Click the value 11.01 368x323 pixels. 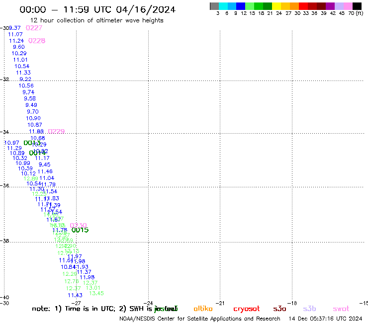(20, 60)
